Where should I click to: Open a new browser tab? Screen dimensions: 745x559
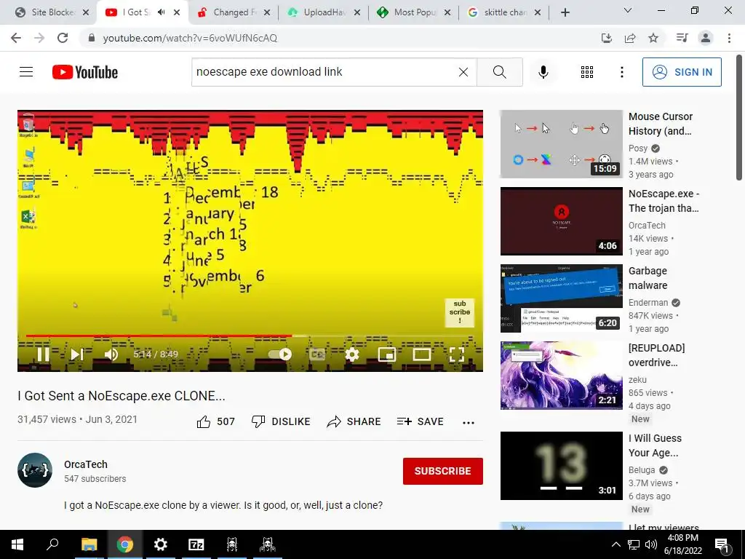565,12
